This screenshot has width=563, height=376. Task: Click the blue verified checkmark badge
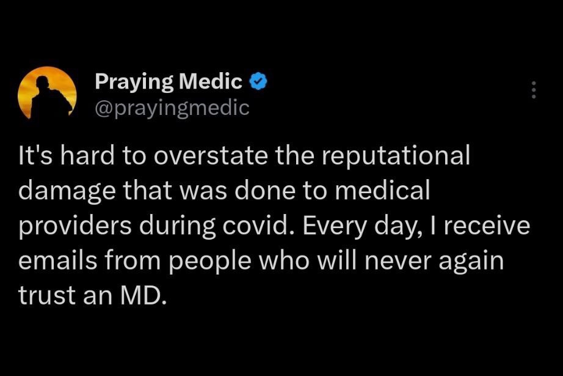(258, 81)
